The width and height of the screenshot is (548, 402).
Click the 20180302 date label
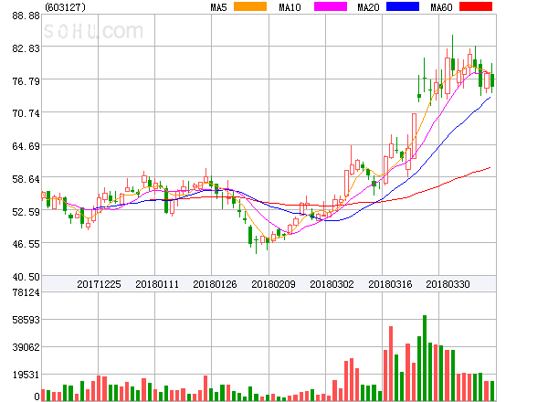pos(332,284)
